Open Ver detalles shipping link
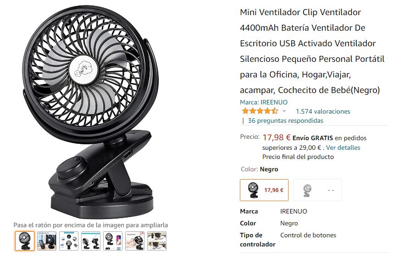394x257 pixels. 343,148
